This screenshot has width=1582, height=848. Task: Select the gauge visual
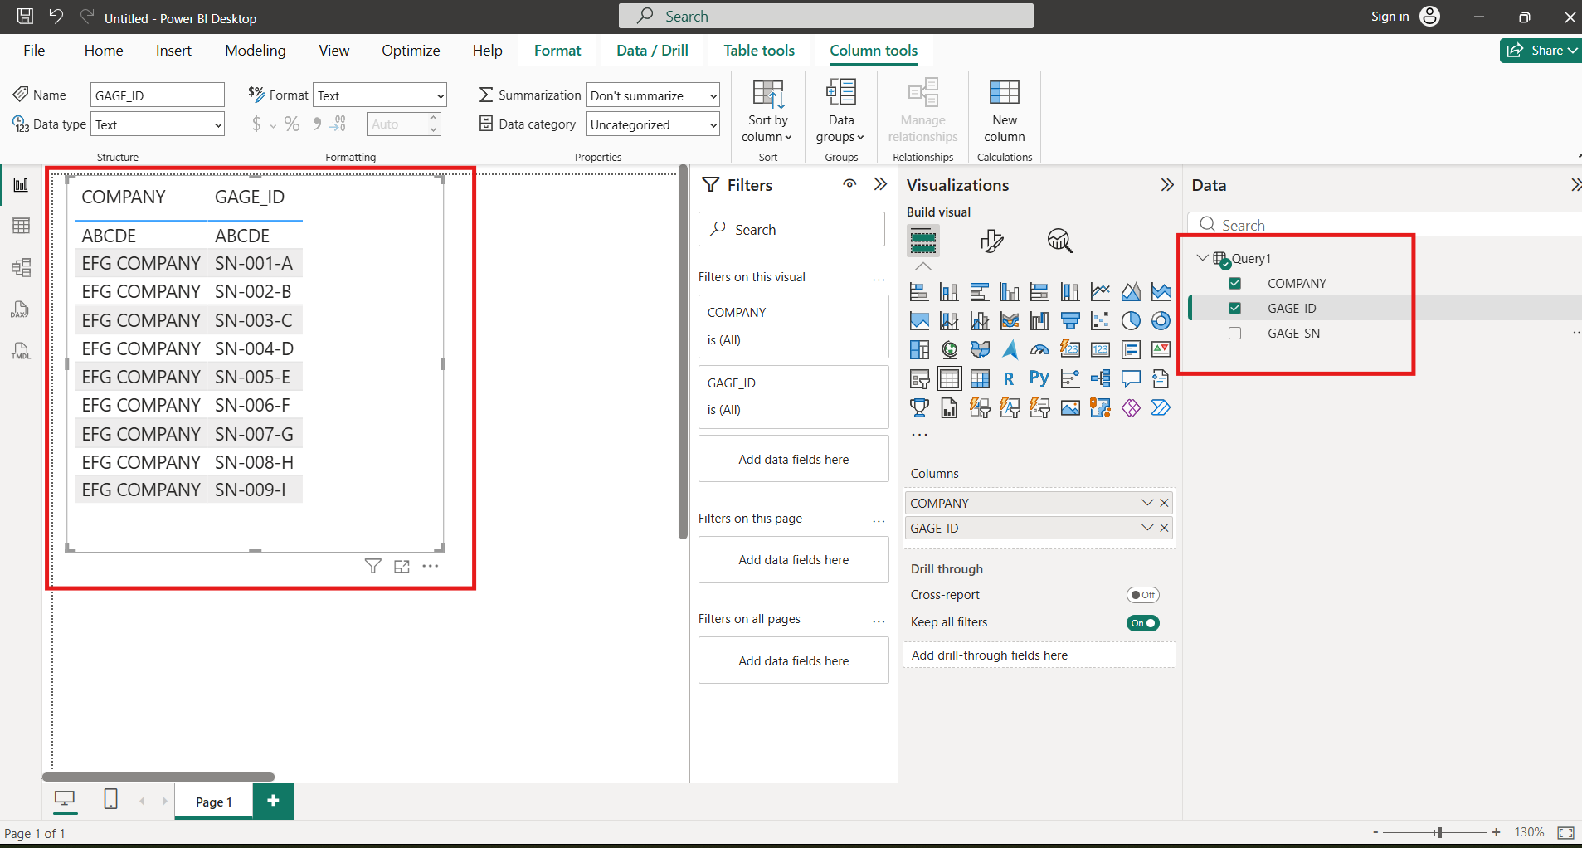[1039, 350]
